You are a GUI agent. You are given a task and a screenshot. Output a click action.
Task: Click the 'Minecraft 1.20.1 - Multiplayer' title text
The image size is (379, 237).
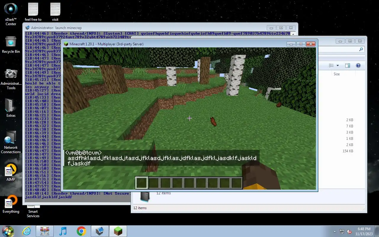click(107, 44)
